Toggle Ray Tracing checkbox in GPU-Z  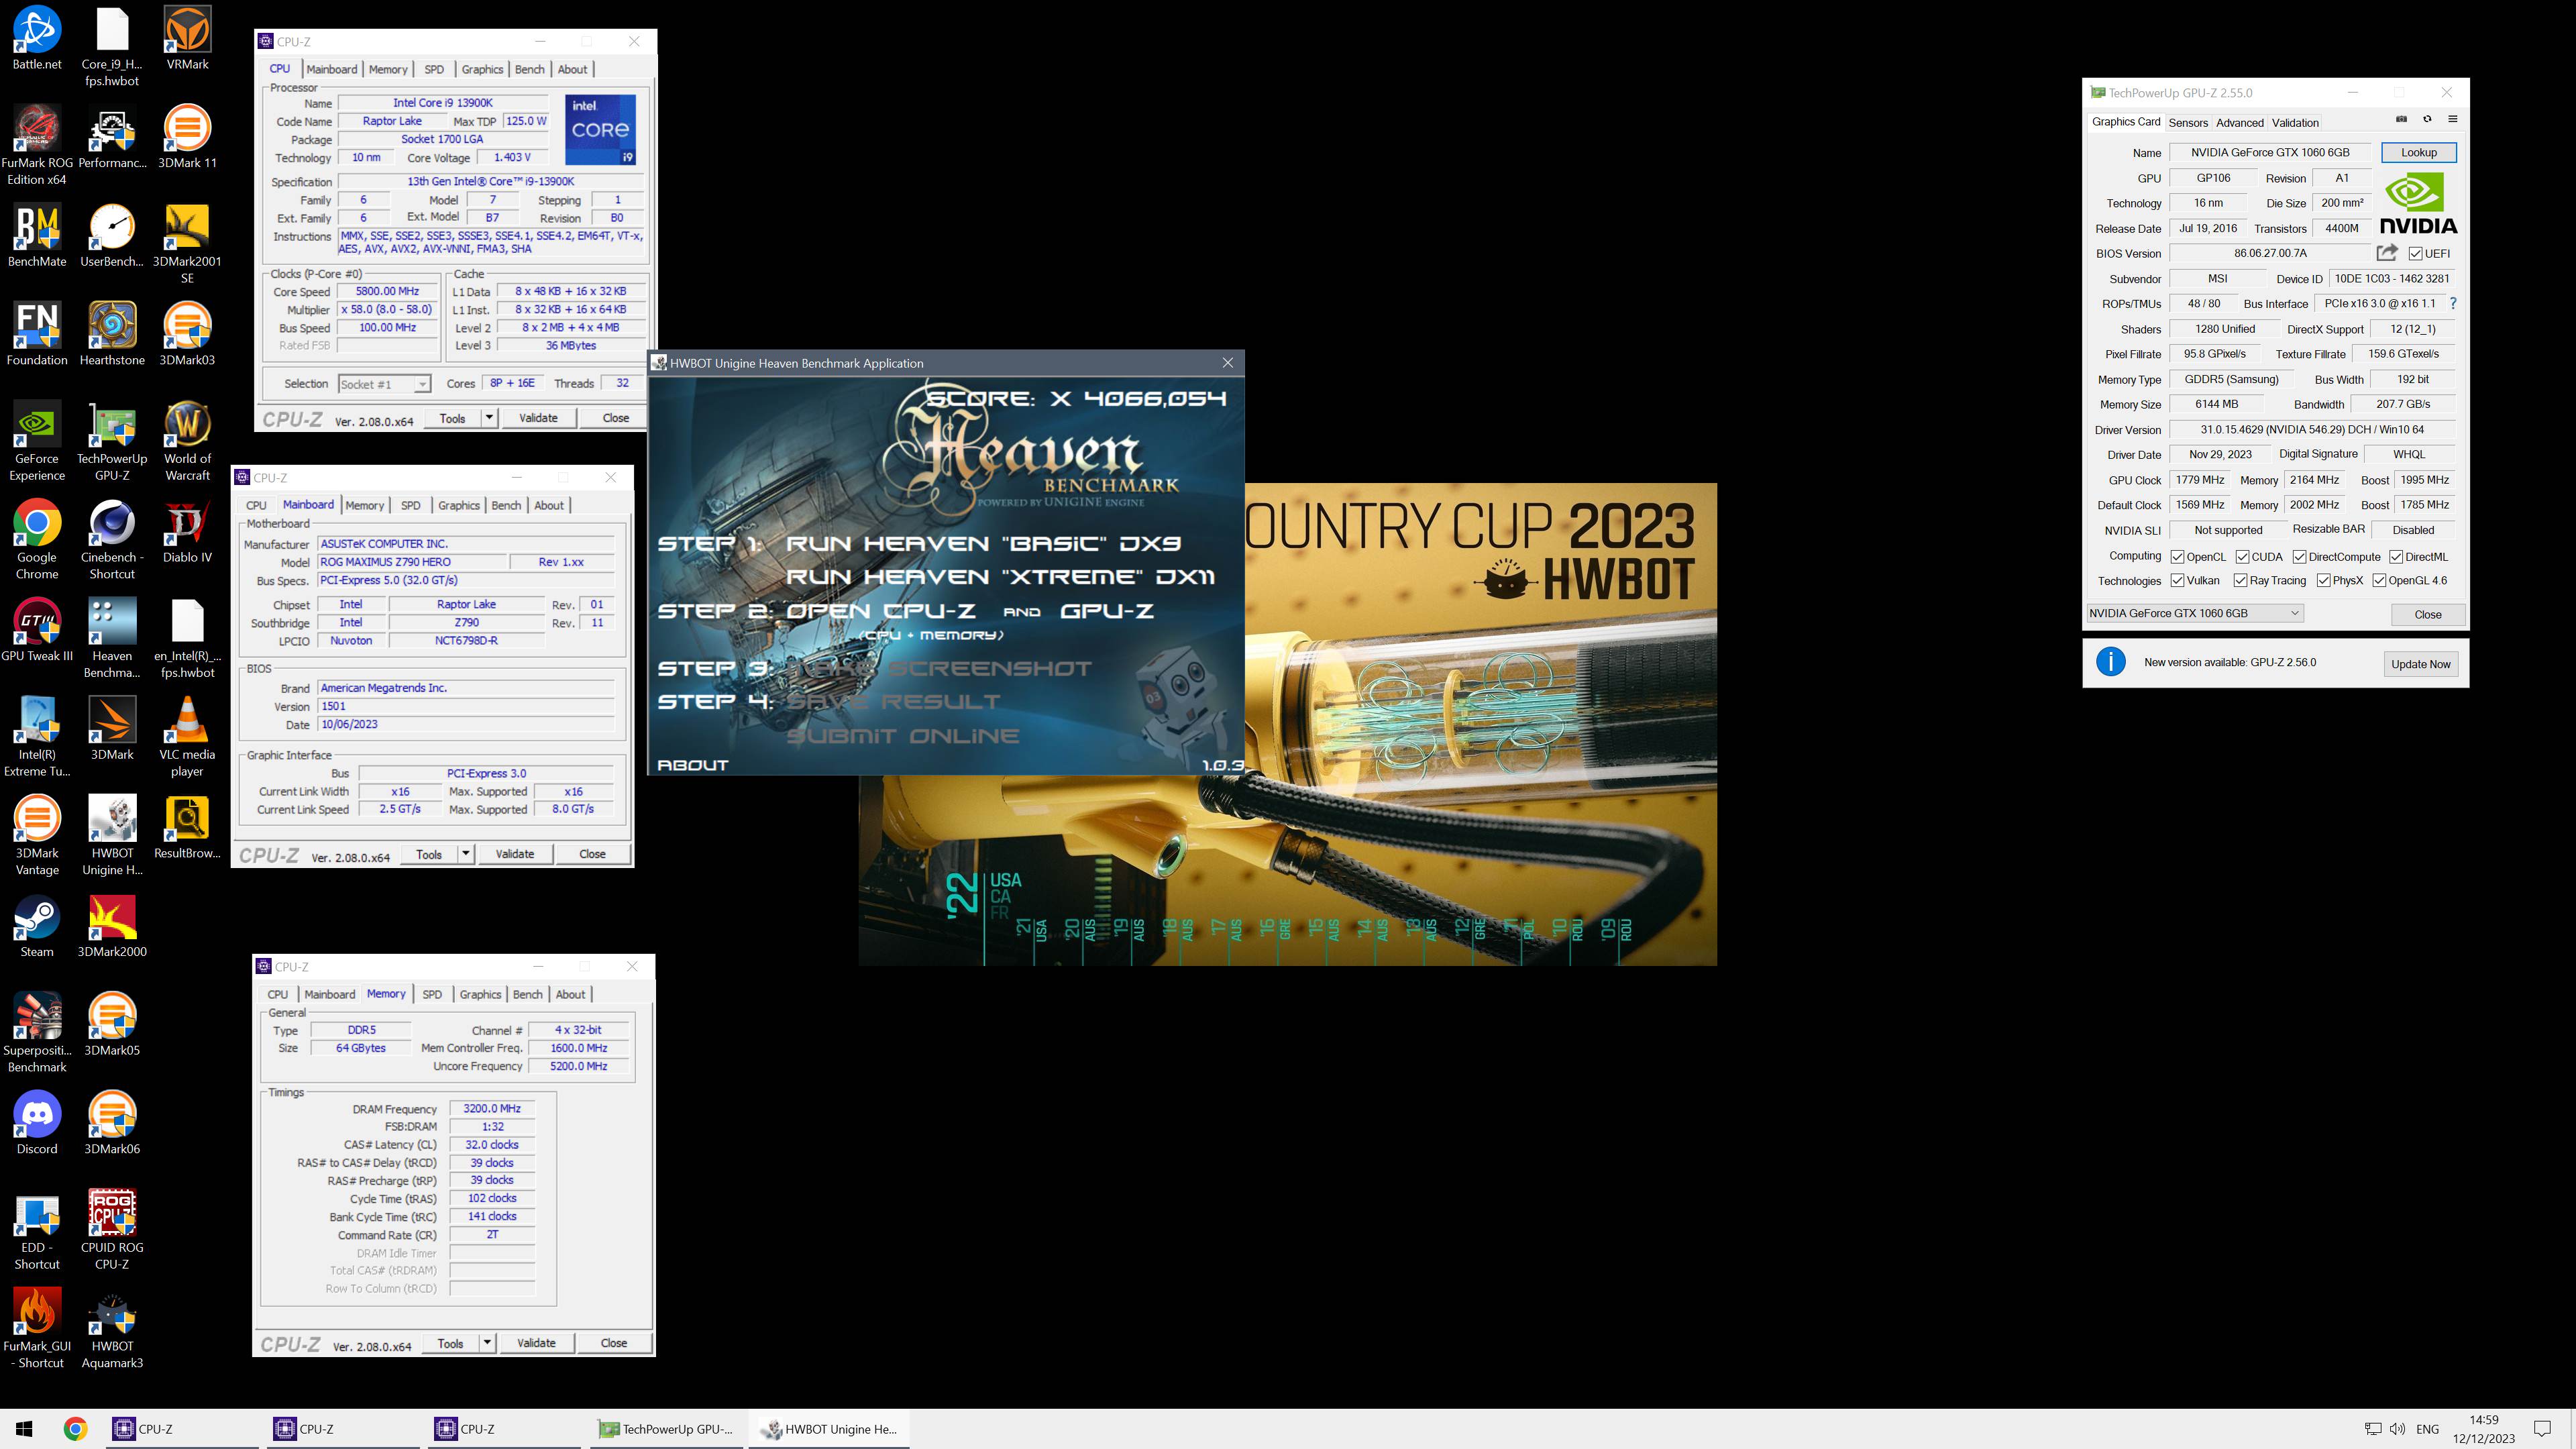click(2241, 581)
